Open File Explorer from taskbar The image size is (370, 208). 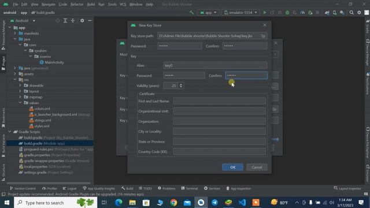tap(132, 203)
